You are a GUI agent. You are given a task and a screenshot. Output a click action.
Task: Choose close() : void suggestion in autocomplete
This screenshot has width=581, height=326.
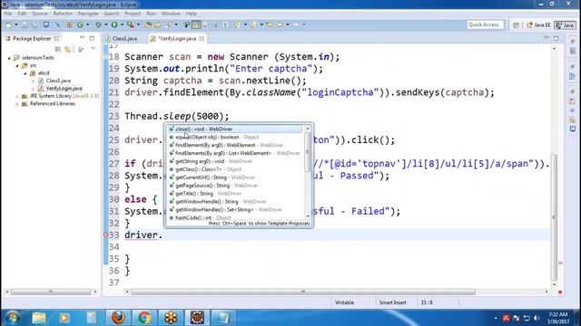point(235,129)
